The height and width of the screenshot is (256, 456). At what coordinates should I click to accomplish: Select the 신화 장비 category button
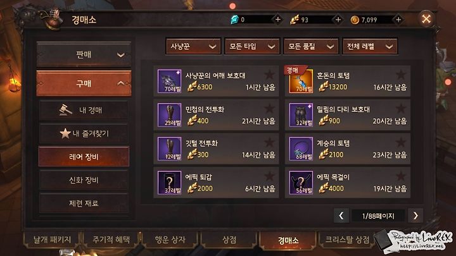tap(84, 180)
